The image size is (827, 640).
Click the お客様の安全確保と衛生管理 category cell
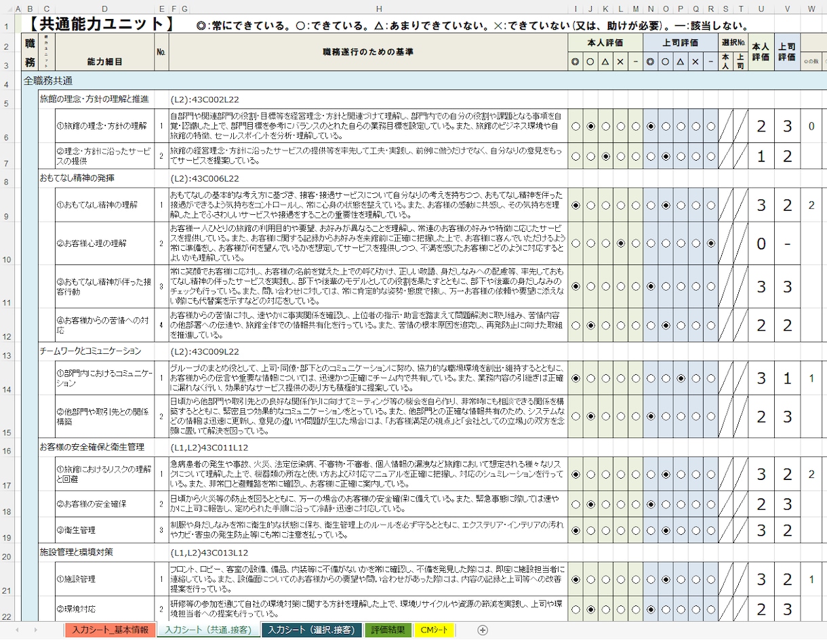[92, 447]
